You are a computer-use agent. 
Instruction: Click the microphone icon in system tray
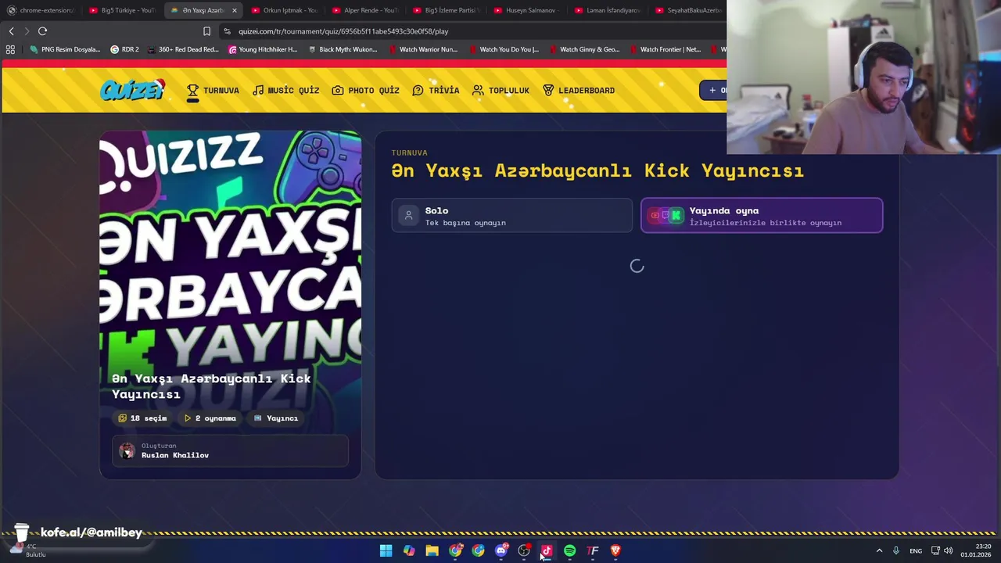click(x=896, y=550)
